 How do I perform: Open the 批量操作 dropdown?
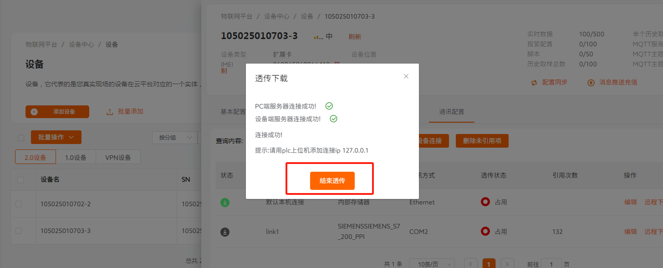[56, 137]
